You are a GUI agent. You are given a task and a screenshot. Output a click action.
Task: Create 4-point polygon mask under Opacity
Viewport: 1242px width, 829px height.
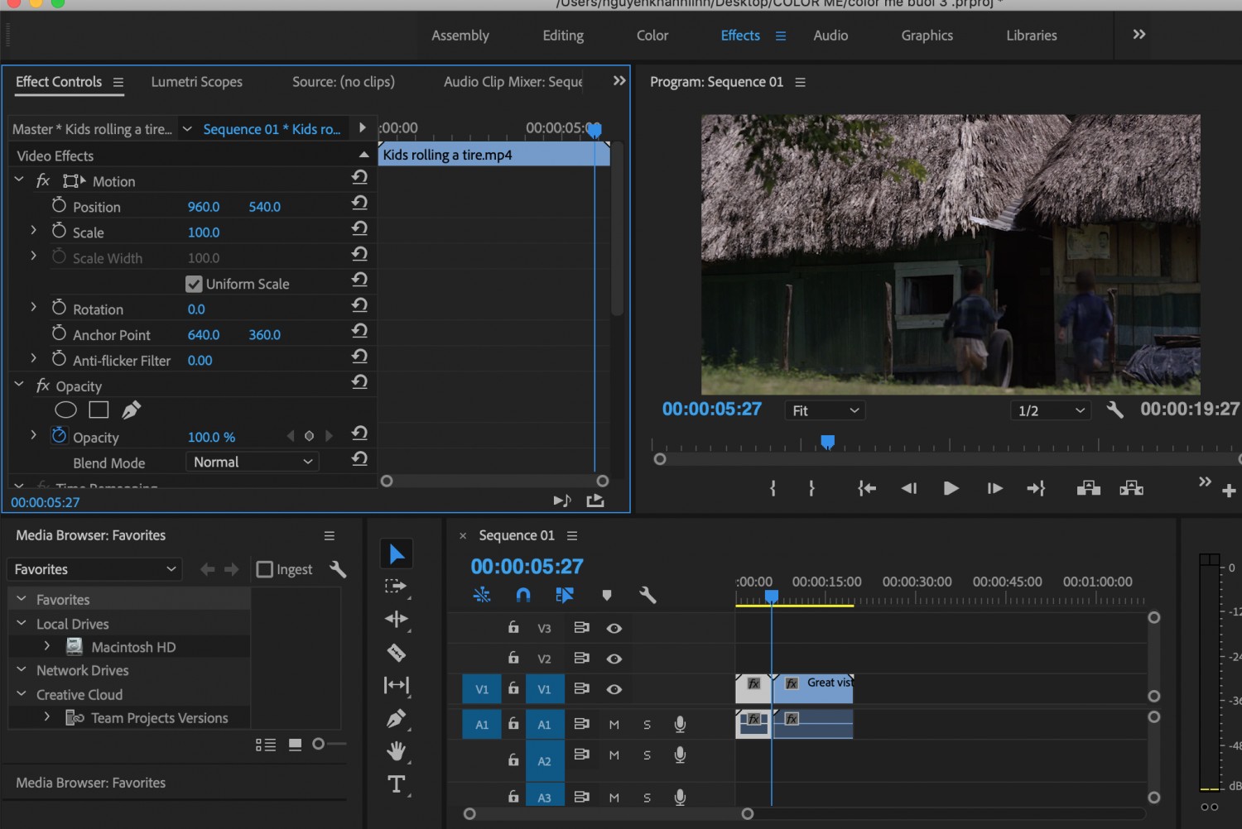(99, 410)
